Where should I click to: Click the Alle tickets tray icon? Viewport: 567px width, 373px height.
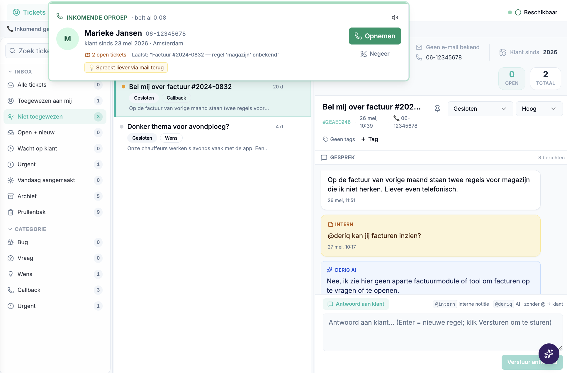(11, 85)
